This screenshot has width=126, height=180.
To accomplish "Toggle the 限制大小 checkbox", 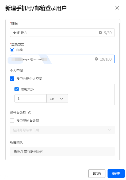I will click(17, 89).
